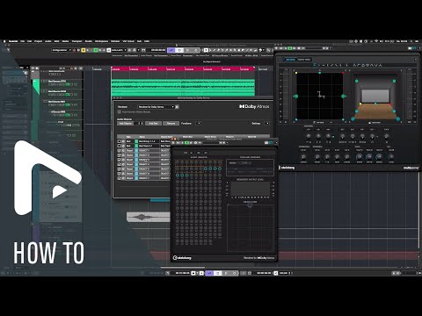Click the red front-right handle in MultiPanner pan grid
This screenshot has width=422, height=316.
(x=343, y=73)
